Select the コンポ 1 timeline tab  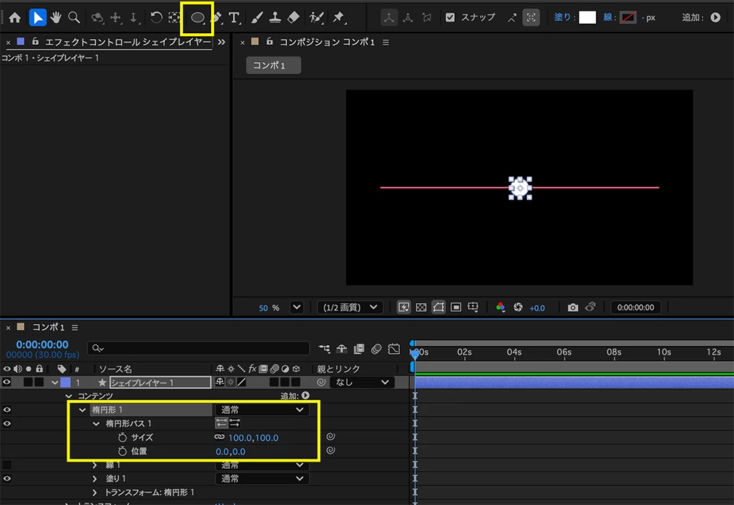[x=48, y=328]
